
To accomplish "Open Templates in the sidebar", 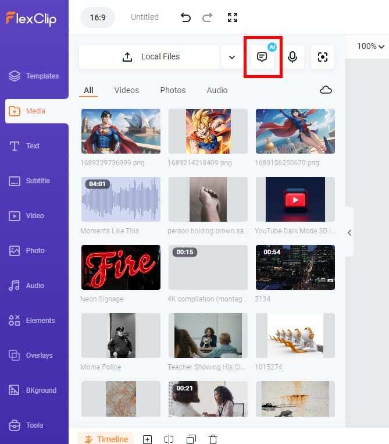I will coord(34,76).
